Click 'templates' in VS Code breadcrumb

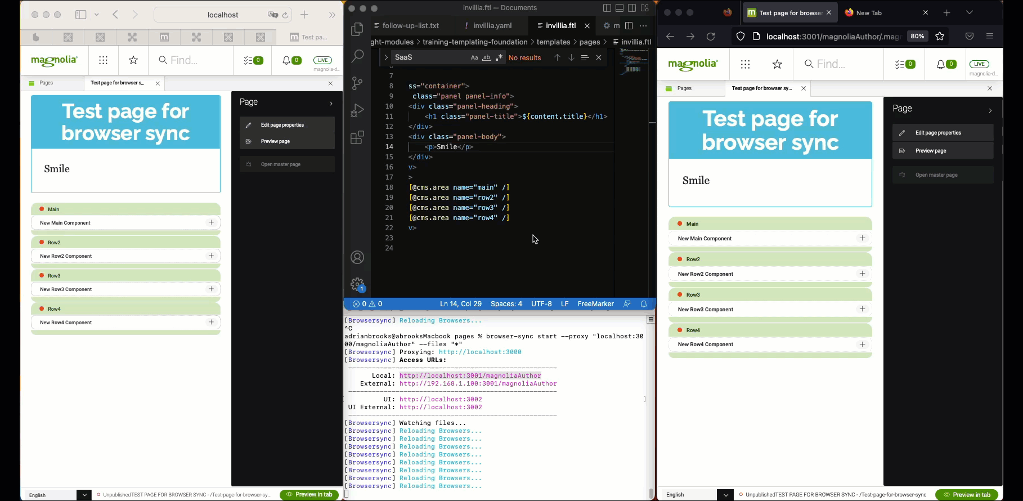(553, 42)
